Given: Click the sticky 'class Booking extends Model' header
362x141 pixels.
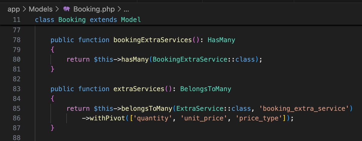Looking at the screenshot, I should tap(88, 20).
